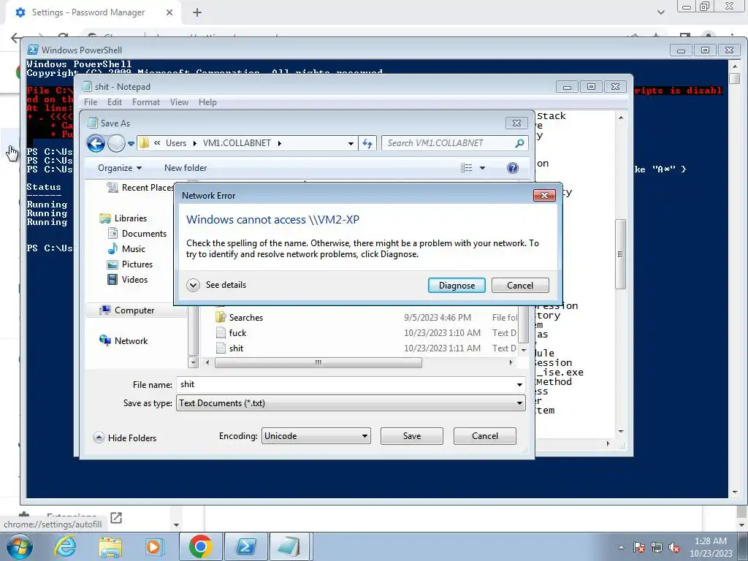This screenshot has height=561, width=748.
Task: Click the muted volume tray icon
Action: click(674, 548)
